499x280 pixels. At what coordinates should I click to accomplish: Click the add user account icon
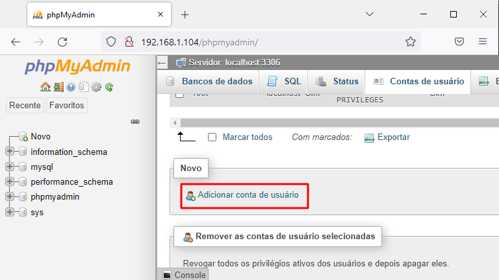tap(190, 196)
